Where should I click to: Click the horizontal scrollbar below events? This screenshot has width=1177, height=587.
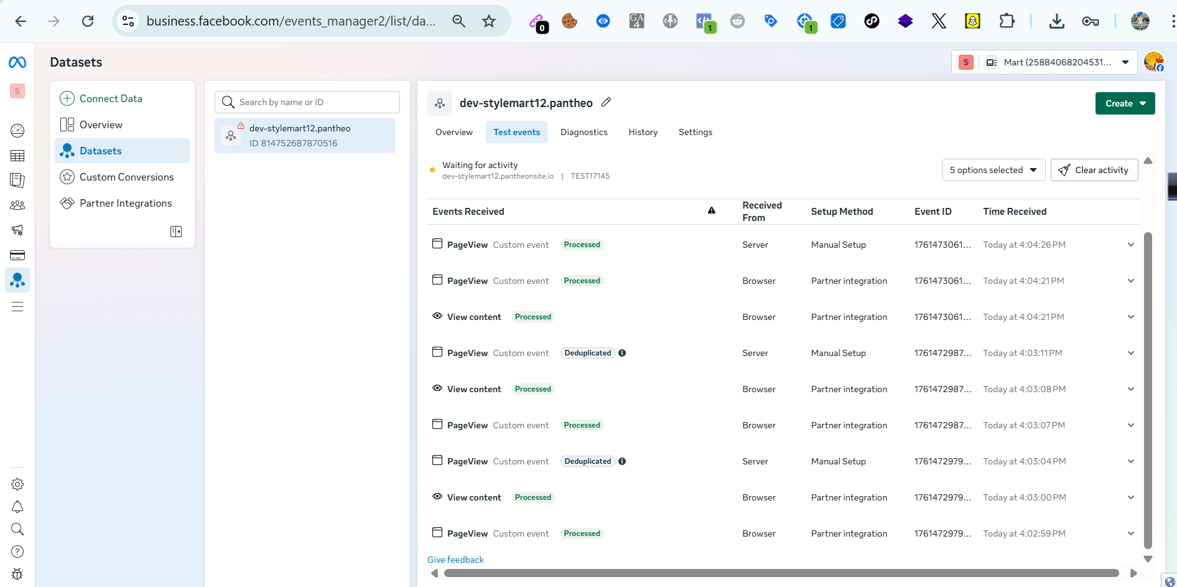click(x=781, y=573)
